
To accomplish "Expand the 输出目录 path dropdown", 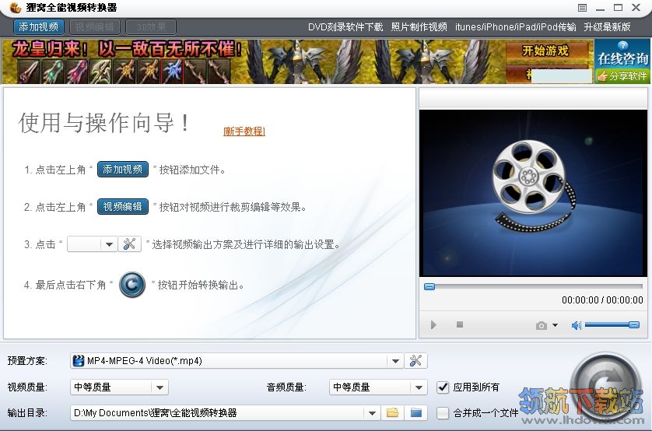I will click(372, 413).
